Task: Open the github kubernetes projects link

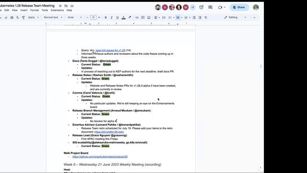Action: [100, 157]
